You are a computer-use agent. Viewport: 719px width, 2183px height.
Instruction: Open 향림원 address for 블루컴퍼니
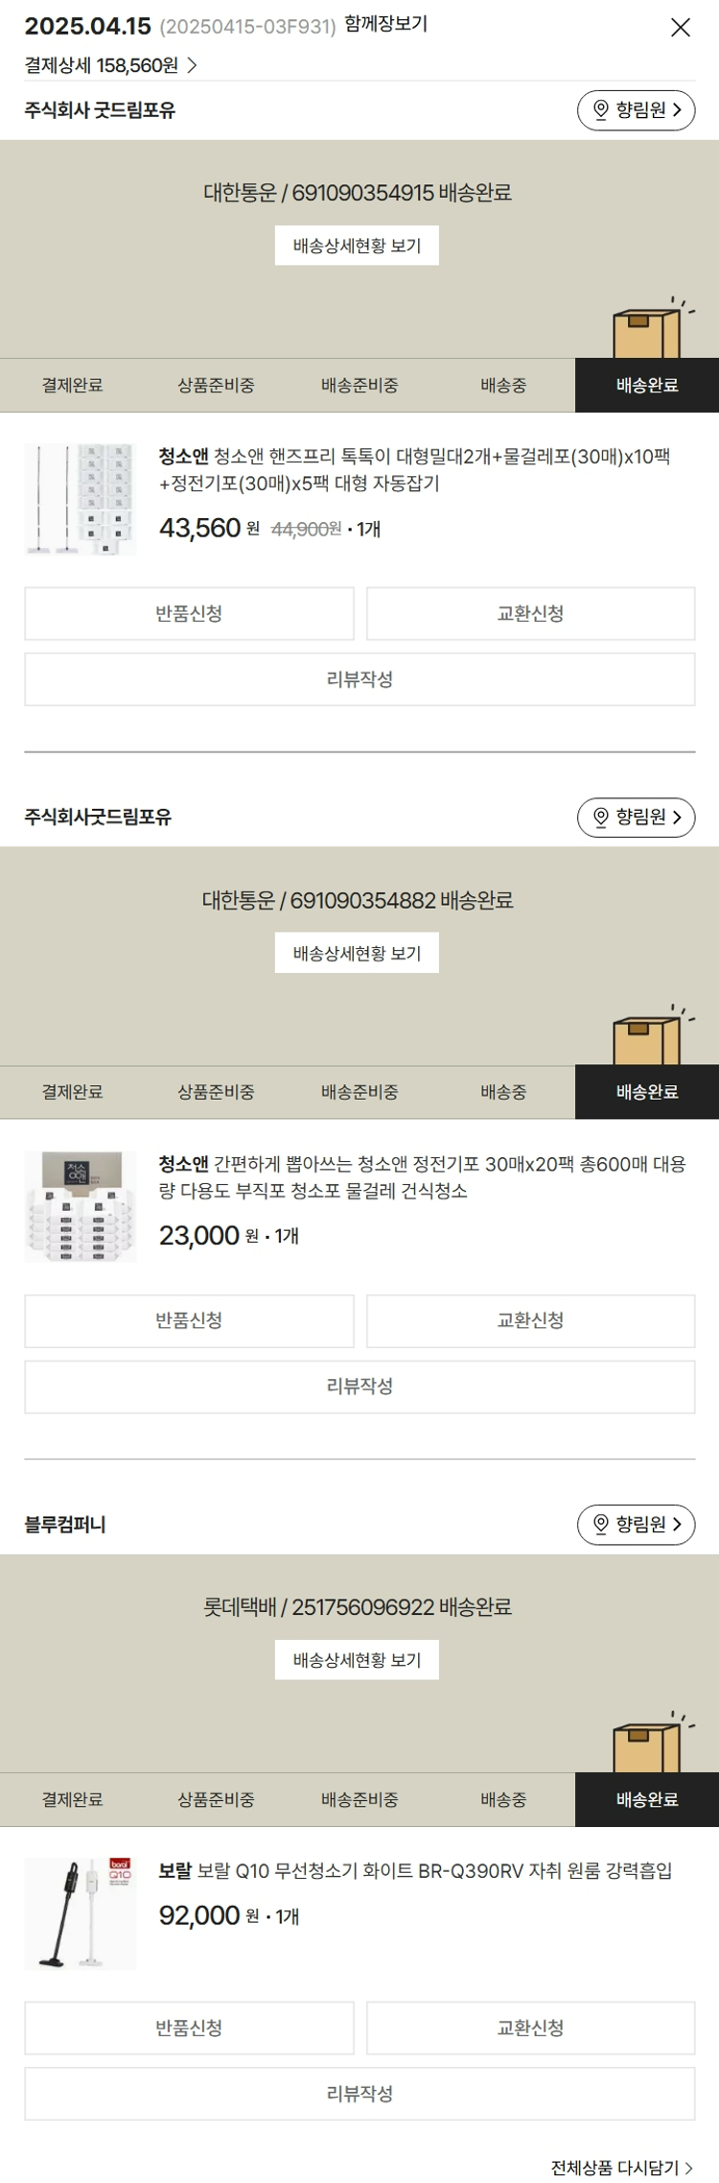point(636,1524)
